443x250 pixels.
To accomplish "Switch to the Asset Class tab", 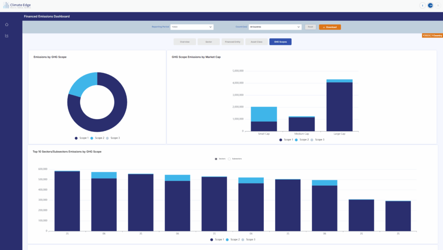I will point(256,42).
